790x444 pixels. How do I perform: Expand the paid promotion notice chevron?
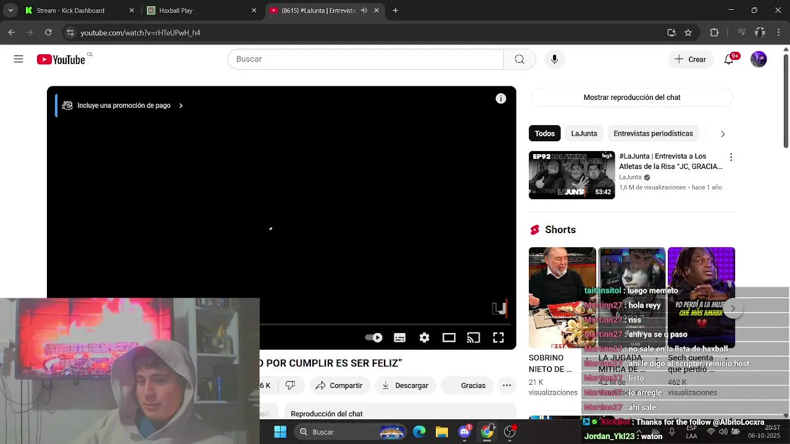181,105
